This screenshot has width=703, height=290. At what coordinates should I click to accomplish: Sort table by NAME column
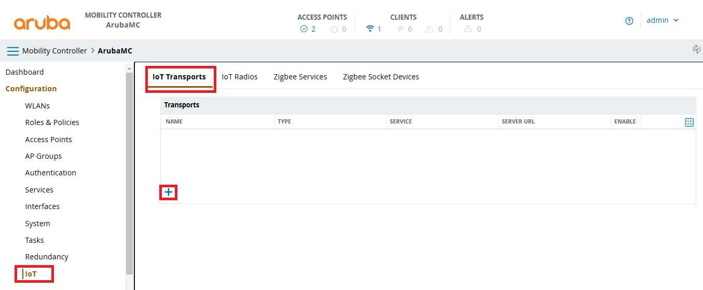pyautogui.click(x=174, y=121)
